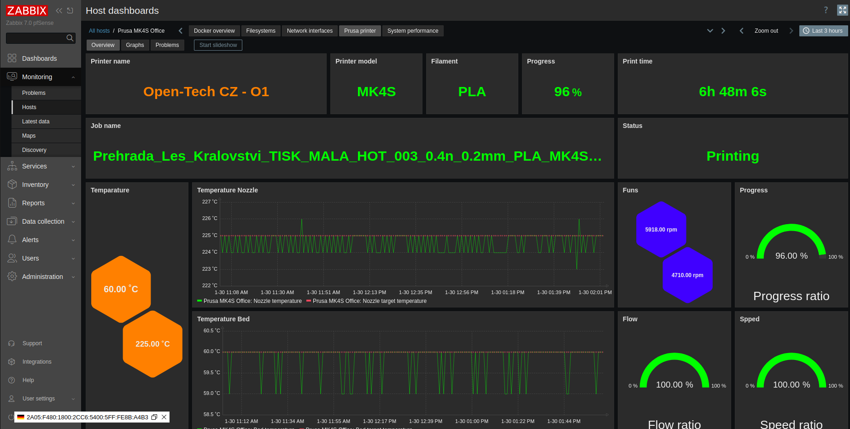Open the dashboard list dropdown chevron
The height and width of the screenshot is (429, 850).
(709, 30)
